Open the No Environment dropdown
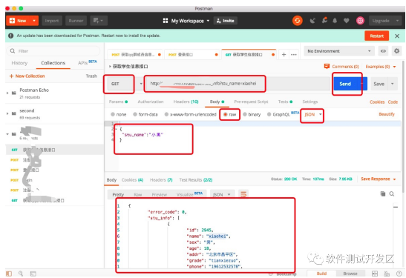 [x=339, y=51]
